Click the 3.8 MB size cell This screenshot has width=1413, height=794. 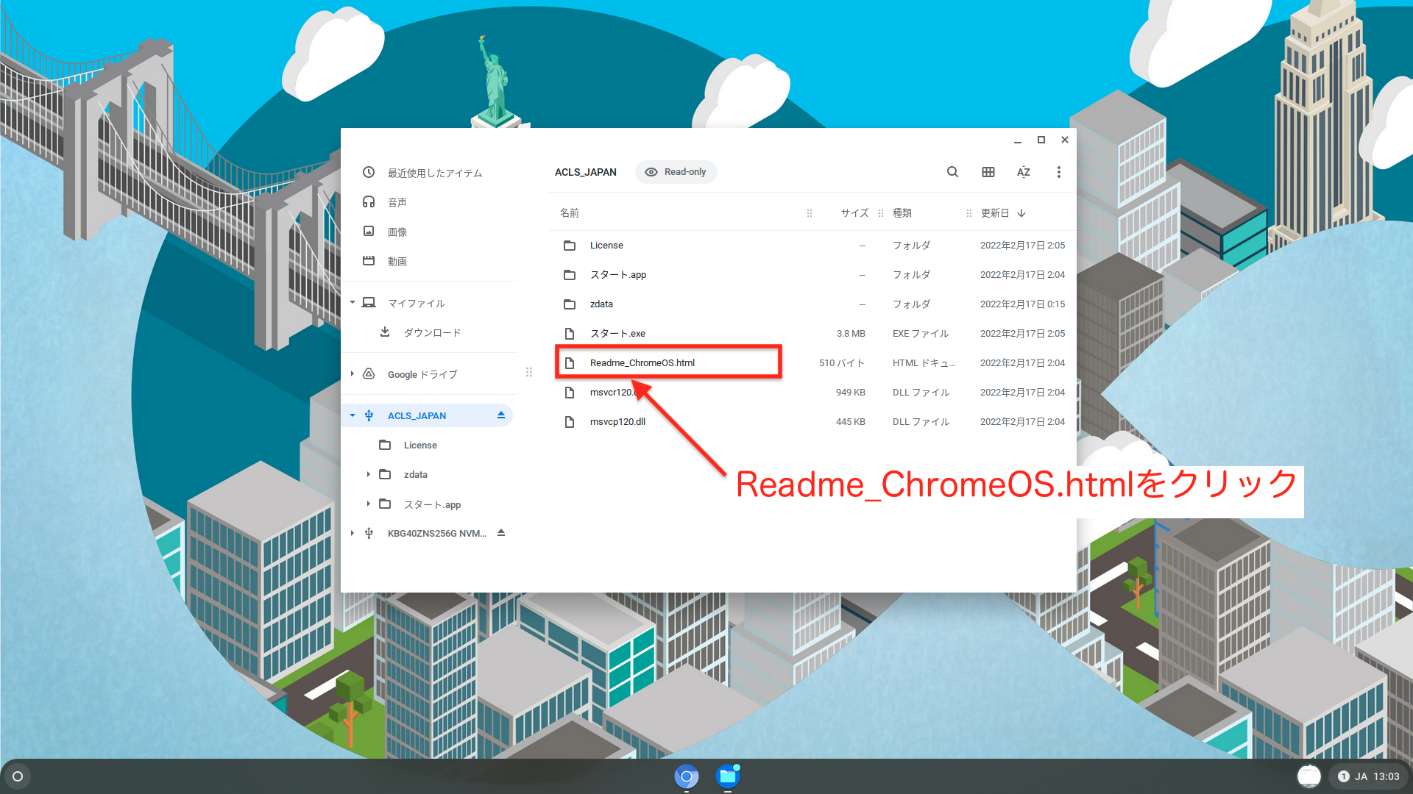coord(851,333)
